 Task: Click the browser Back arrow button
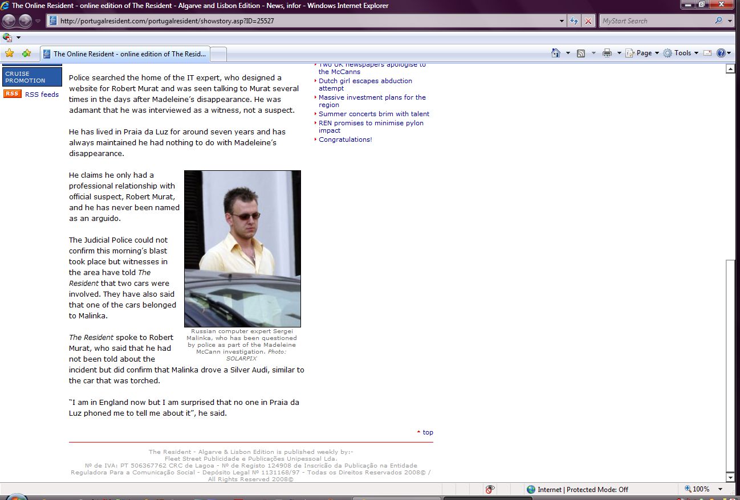[x=10, y=21]
